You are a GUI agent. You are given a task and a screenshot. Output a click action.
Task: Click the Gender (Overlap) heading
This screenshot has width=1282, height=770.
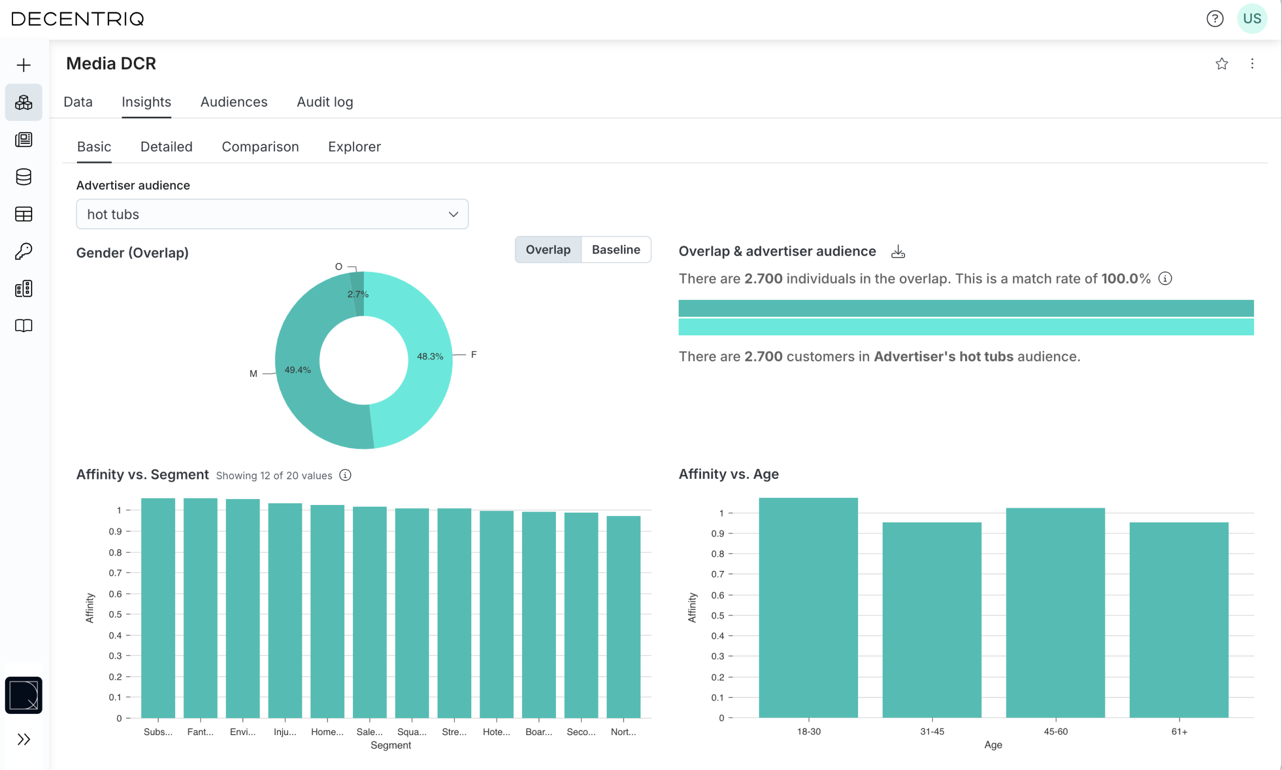coord(133,253)
